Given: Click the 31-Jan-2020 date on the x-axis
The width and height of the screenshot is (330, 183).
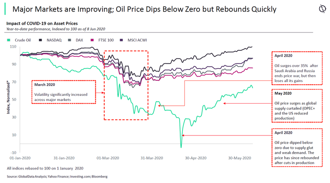Looking at the screenshot, I should [x=65, y=158].
